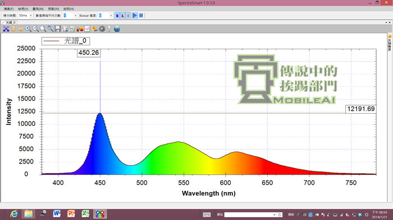Open the Boxcar width dropdown
The height and width of the screenshot is (220, 393).
click(111, 16)
